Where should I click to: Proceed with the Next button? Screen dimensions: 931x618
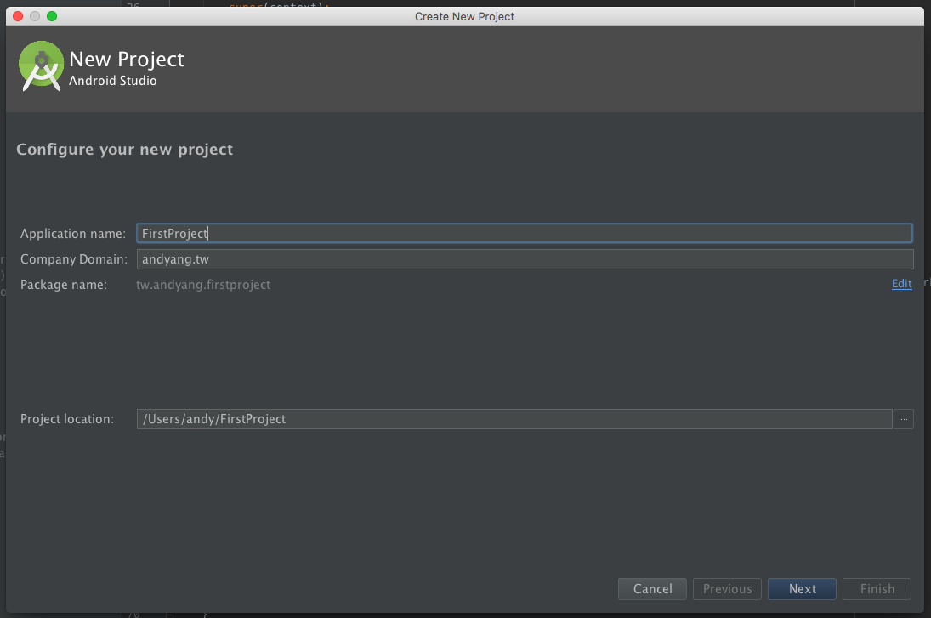(x=802, y=589)
